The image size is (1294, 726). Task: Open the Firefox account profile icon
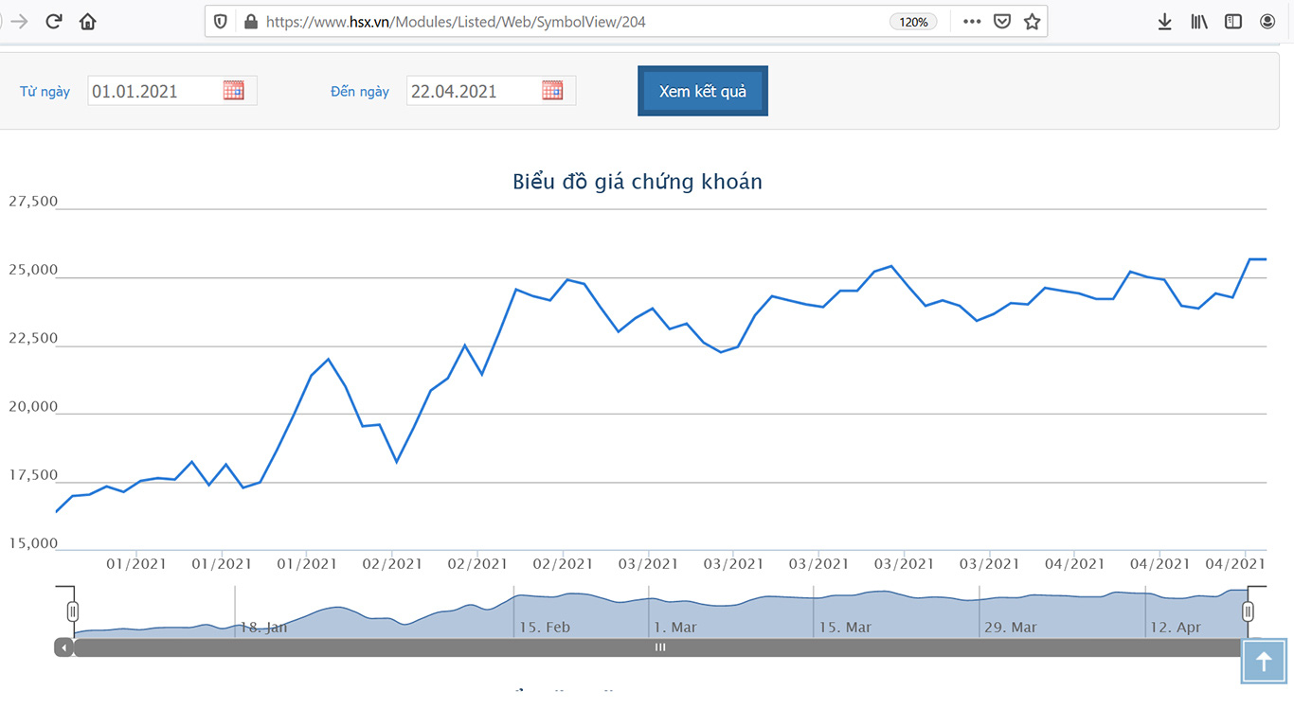1267,21
